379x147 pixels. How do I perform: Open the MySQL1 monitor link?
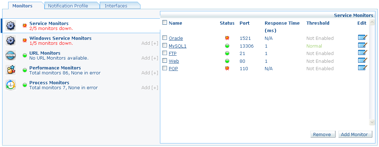[177, 46]
